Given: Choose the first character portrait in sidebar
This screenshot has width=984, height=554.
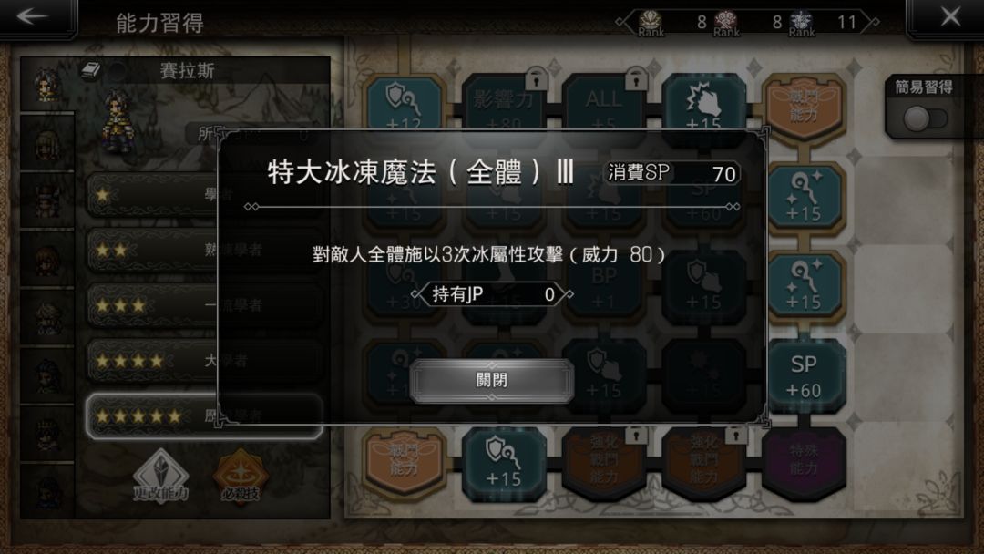Looking at the screenshot, I should coord(47,86).
